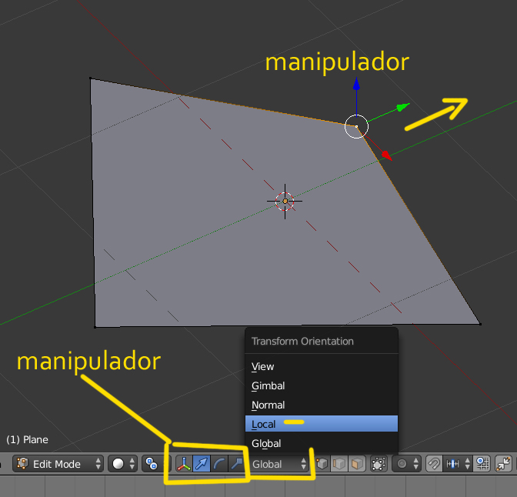Viewport: 517px width, 497px height.
Task: Switch to face select mode
Action: (x=357, y=464)
